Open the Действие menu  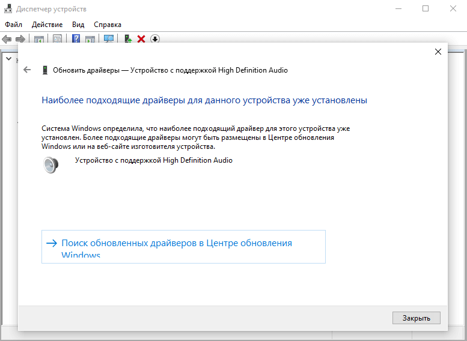coord(47,25)
